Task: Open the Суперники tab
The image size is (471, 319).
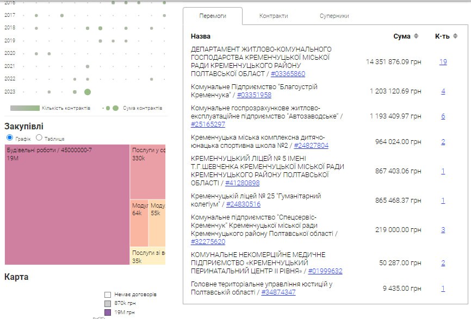Action: coord(334,16)
